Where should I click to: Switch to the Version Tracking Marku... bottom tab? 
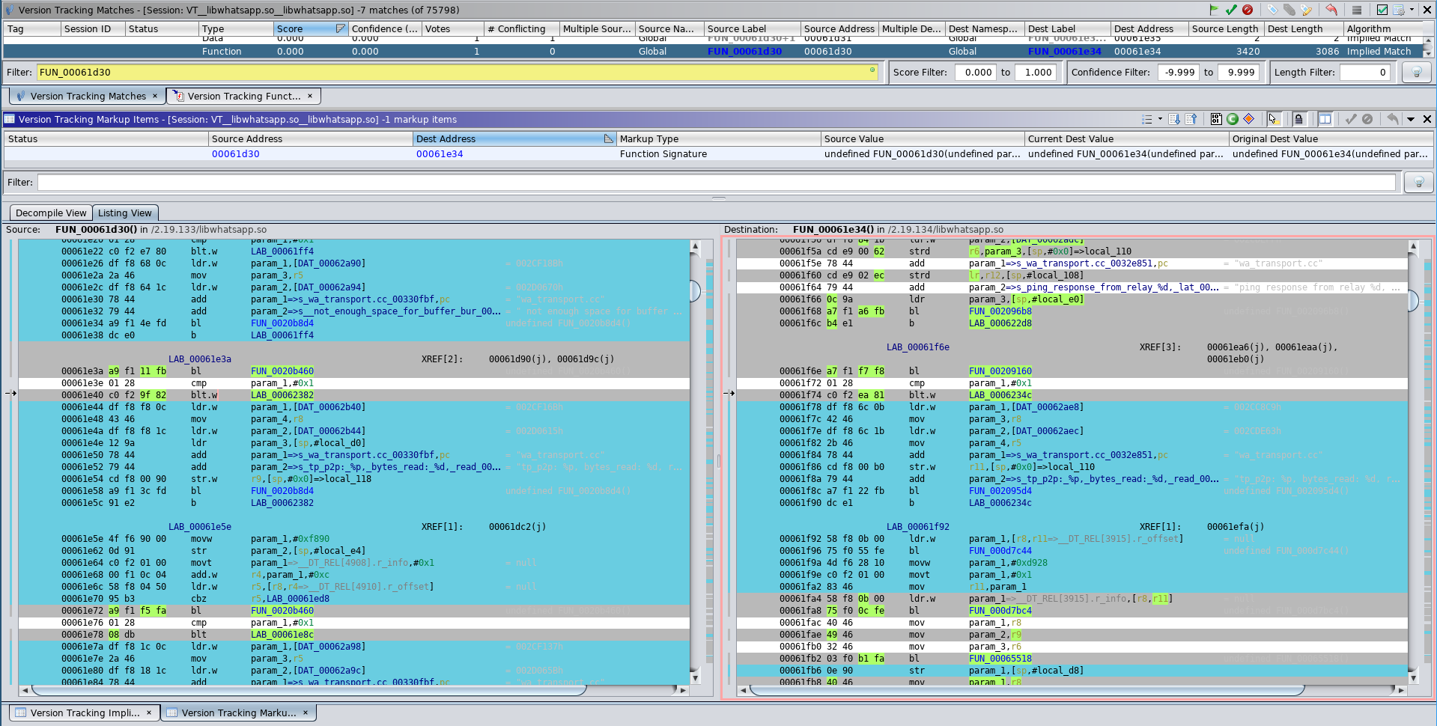(239, 713)
